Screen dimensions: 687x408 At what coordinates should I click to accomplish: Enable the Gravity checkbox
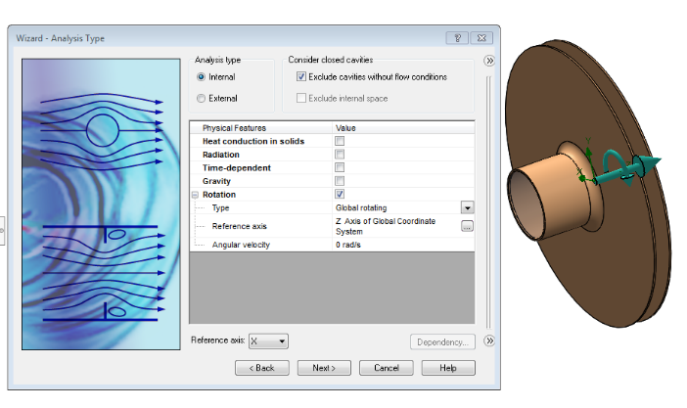pos(340,181)
